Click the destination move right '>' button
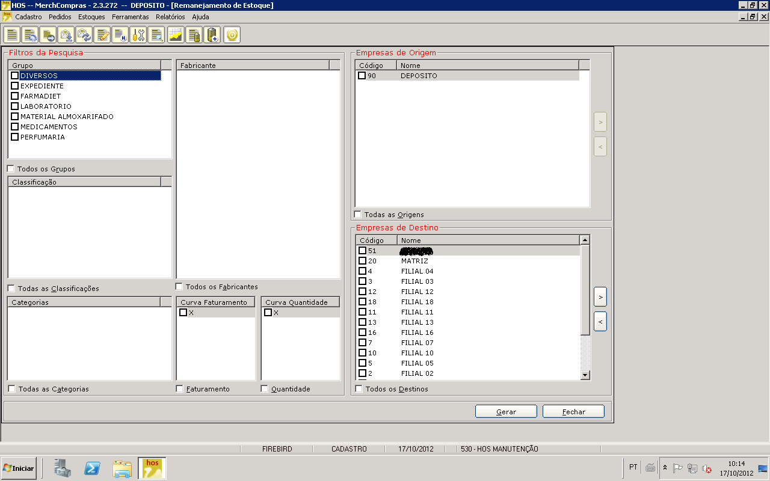The image size is (770, 481). tap(600, 296)
